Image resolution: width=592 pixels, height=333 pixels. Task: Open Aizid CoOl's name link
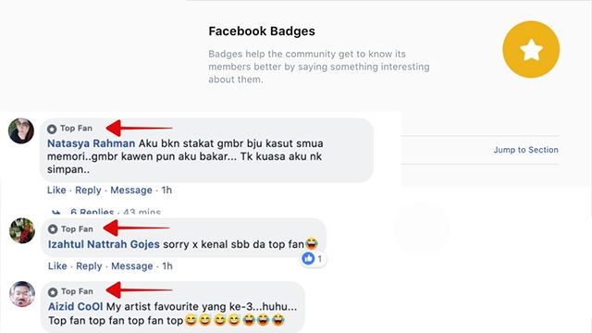75,306
